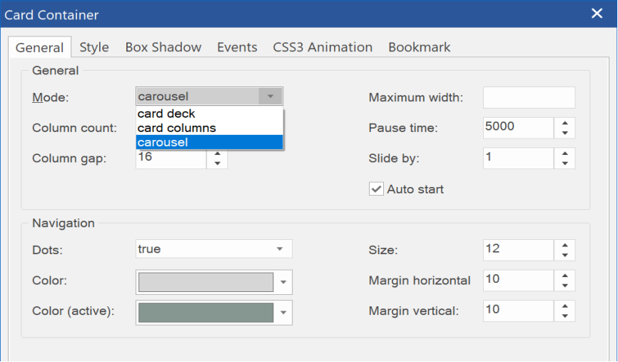Screen dimensions: 618x362
Task: Increase Slide by value arrow
Action: [564, 154]
